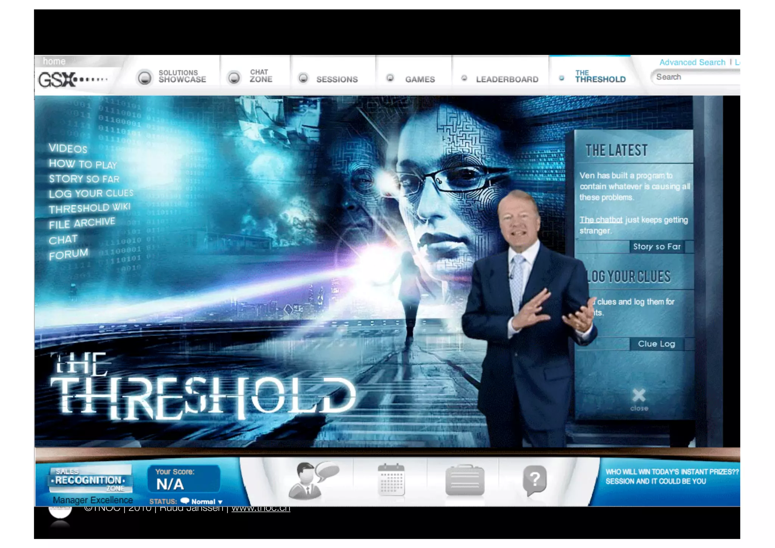This screenshot has width=775, height=548.
Task: Click the Solutions Showcase round button icon
Action: (x=144, y=78)
